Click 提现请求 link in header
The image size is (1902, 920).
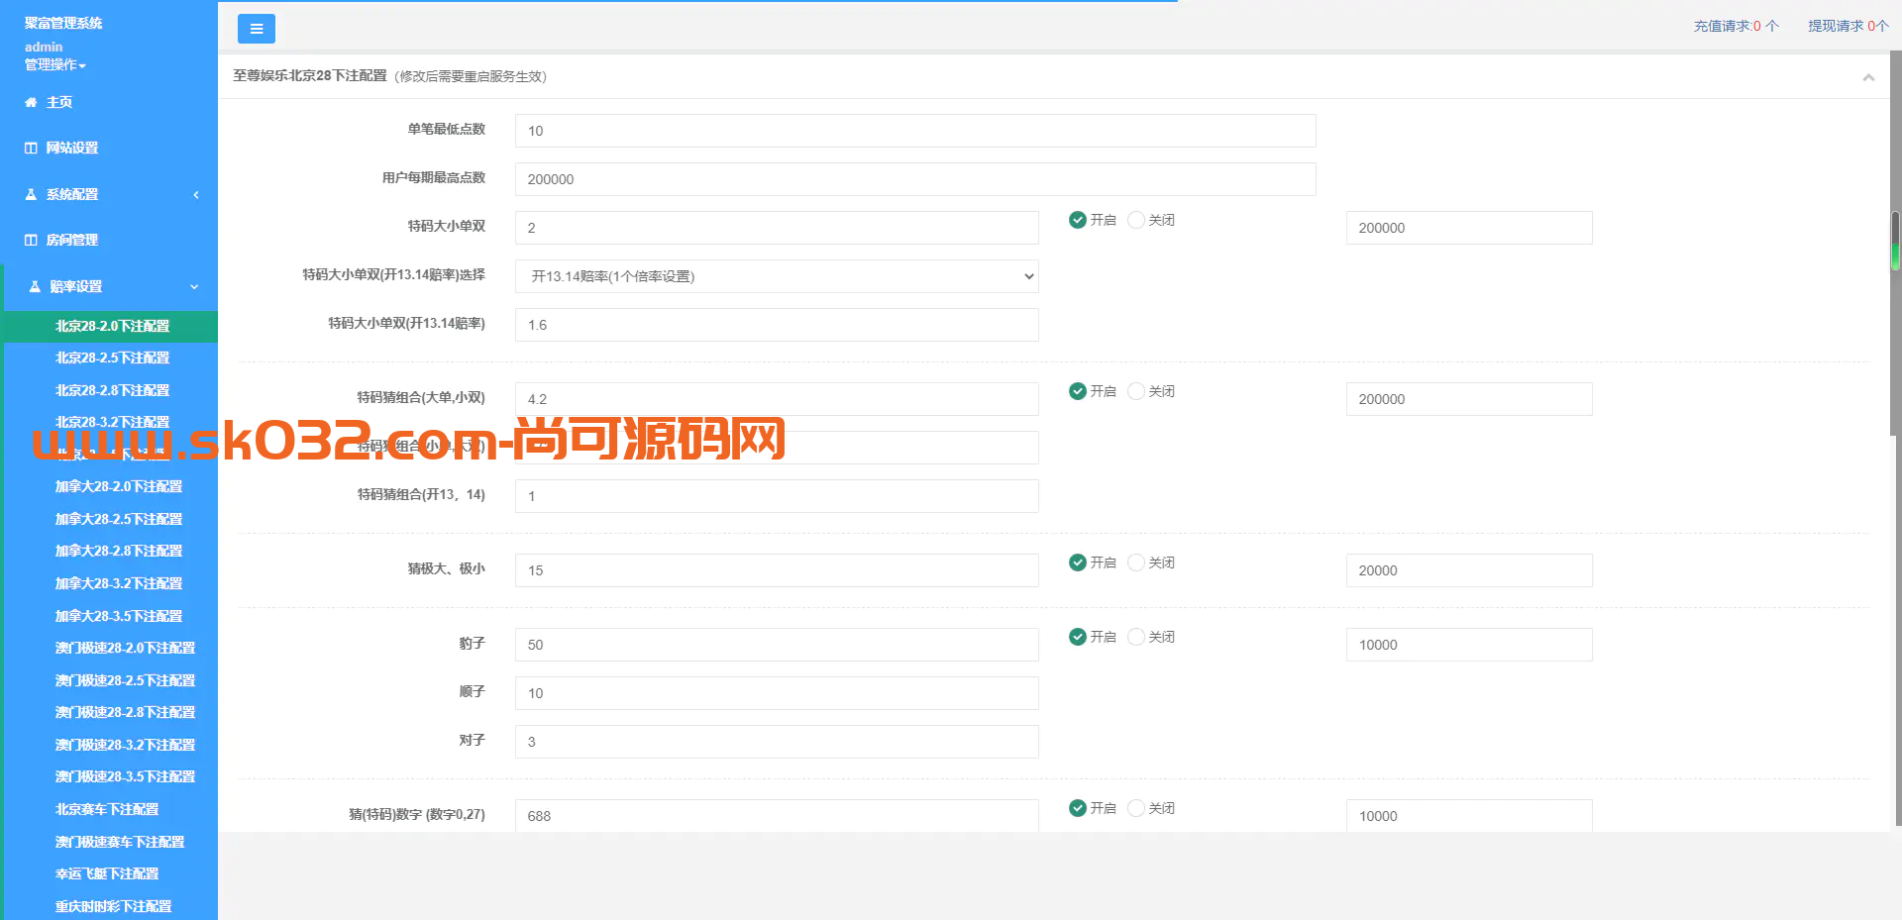tap(1849, 26)
